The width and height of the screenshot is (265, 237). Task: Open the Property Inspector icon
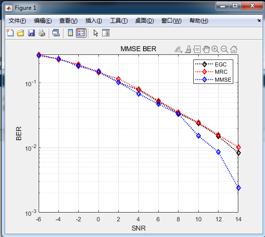coord(106,33)
